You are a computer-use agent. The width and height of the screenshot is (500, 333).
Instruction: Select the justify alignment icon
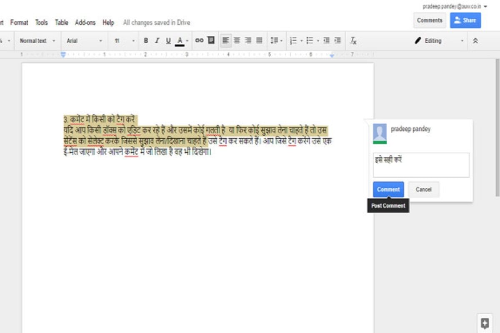[260, 40]
